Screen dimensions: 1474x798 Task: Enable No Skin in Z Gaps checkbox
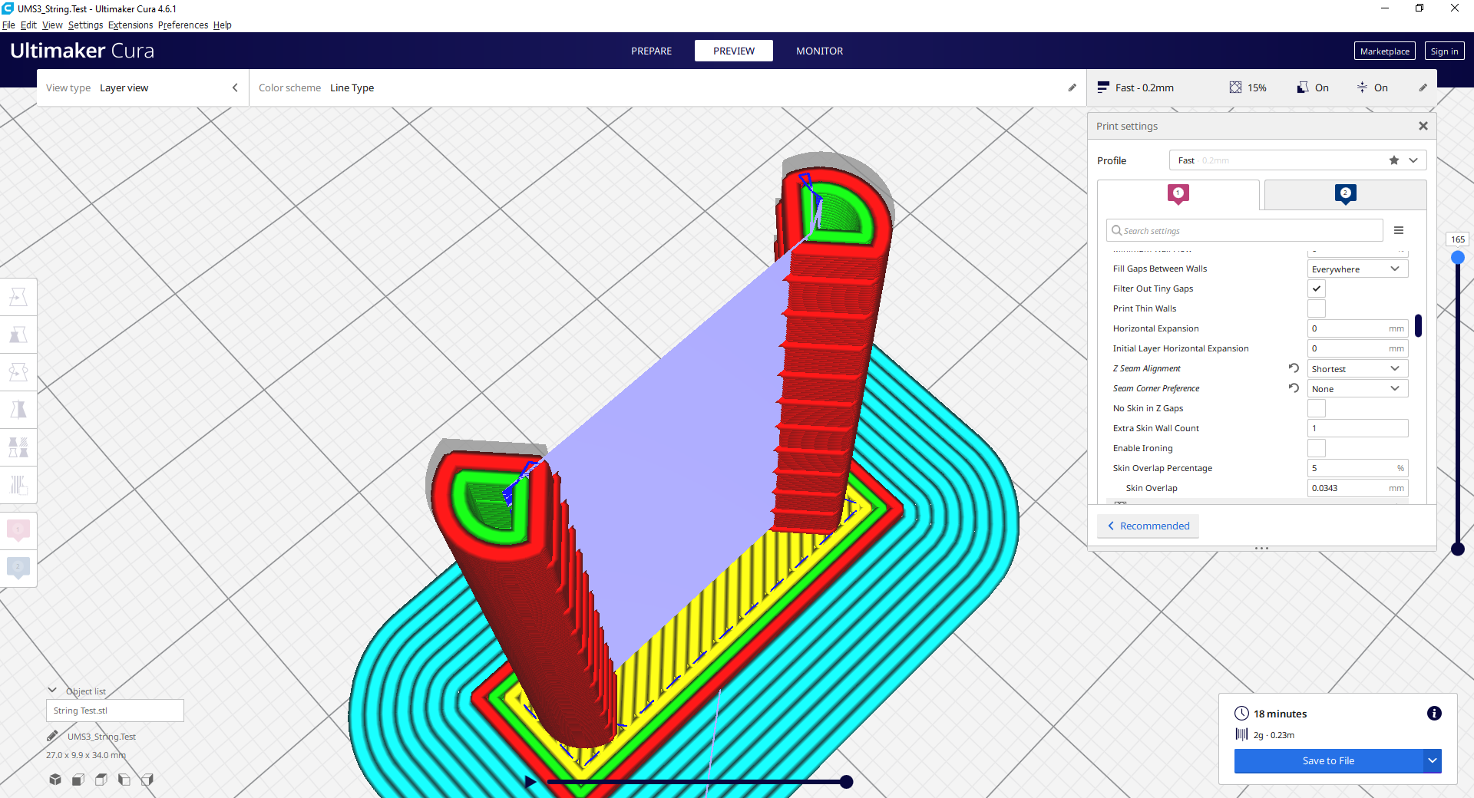(1317, 408)
